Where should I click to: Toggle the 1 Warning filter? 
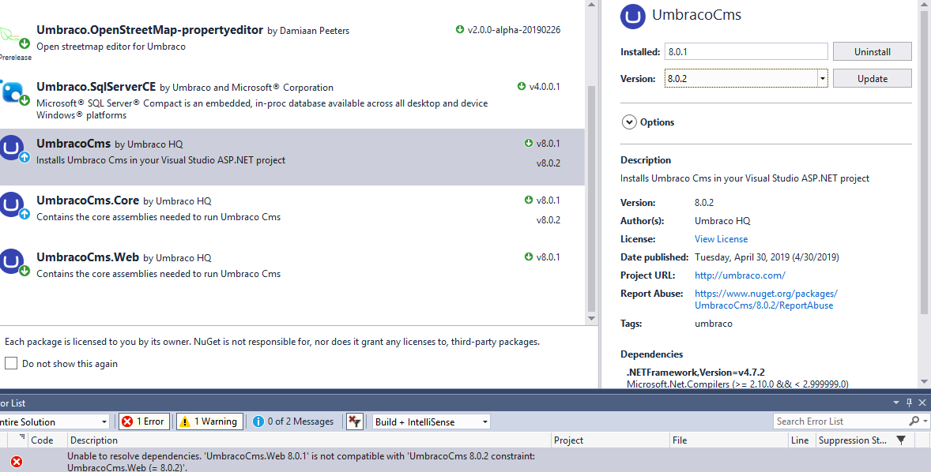(x=209, y=421)
